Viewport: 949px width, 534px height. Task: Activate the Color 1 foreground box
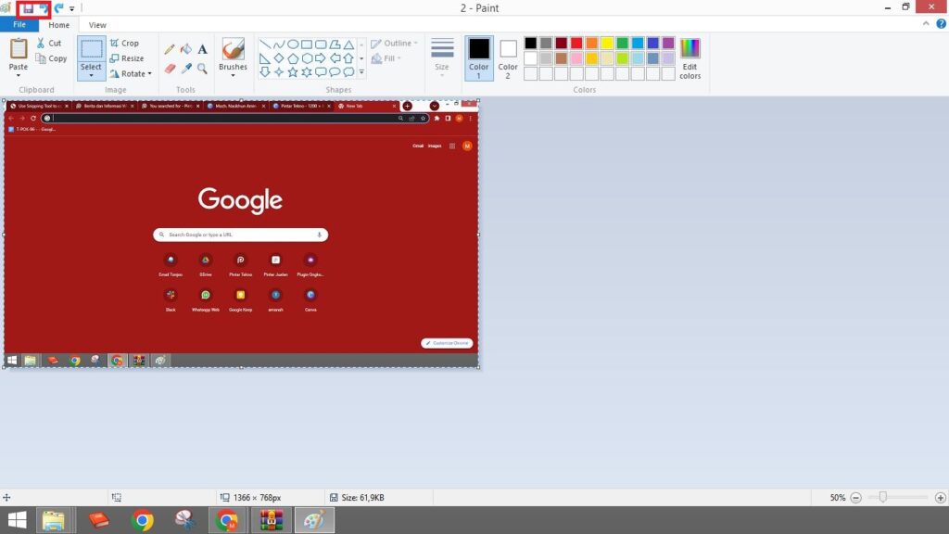(x=479, y=58)
